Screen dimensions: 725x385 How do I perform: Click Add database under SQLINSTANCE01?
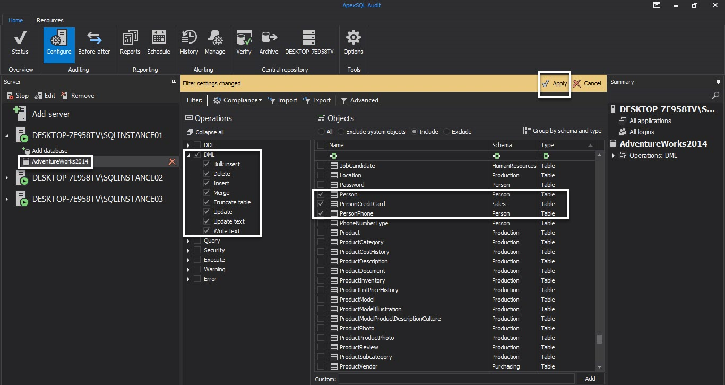45,151
